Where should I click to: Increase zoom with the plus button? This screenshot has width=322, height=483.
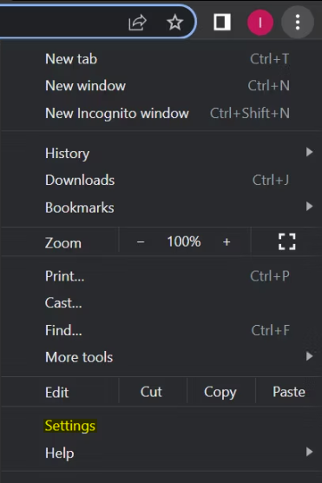227,241
